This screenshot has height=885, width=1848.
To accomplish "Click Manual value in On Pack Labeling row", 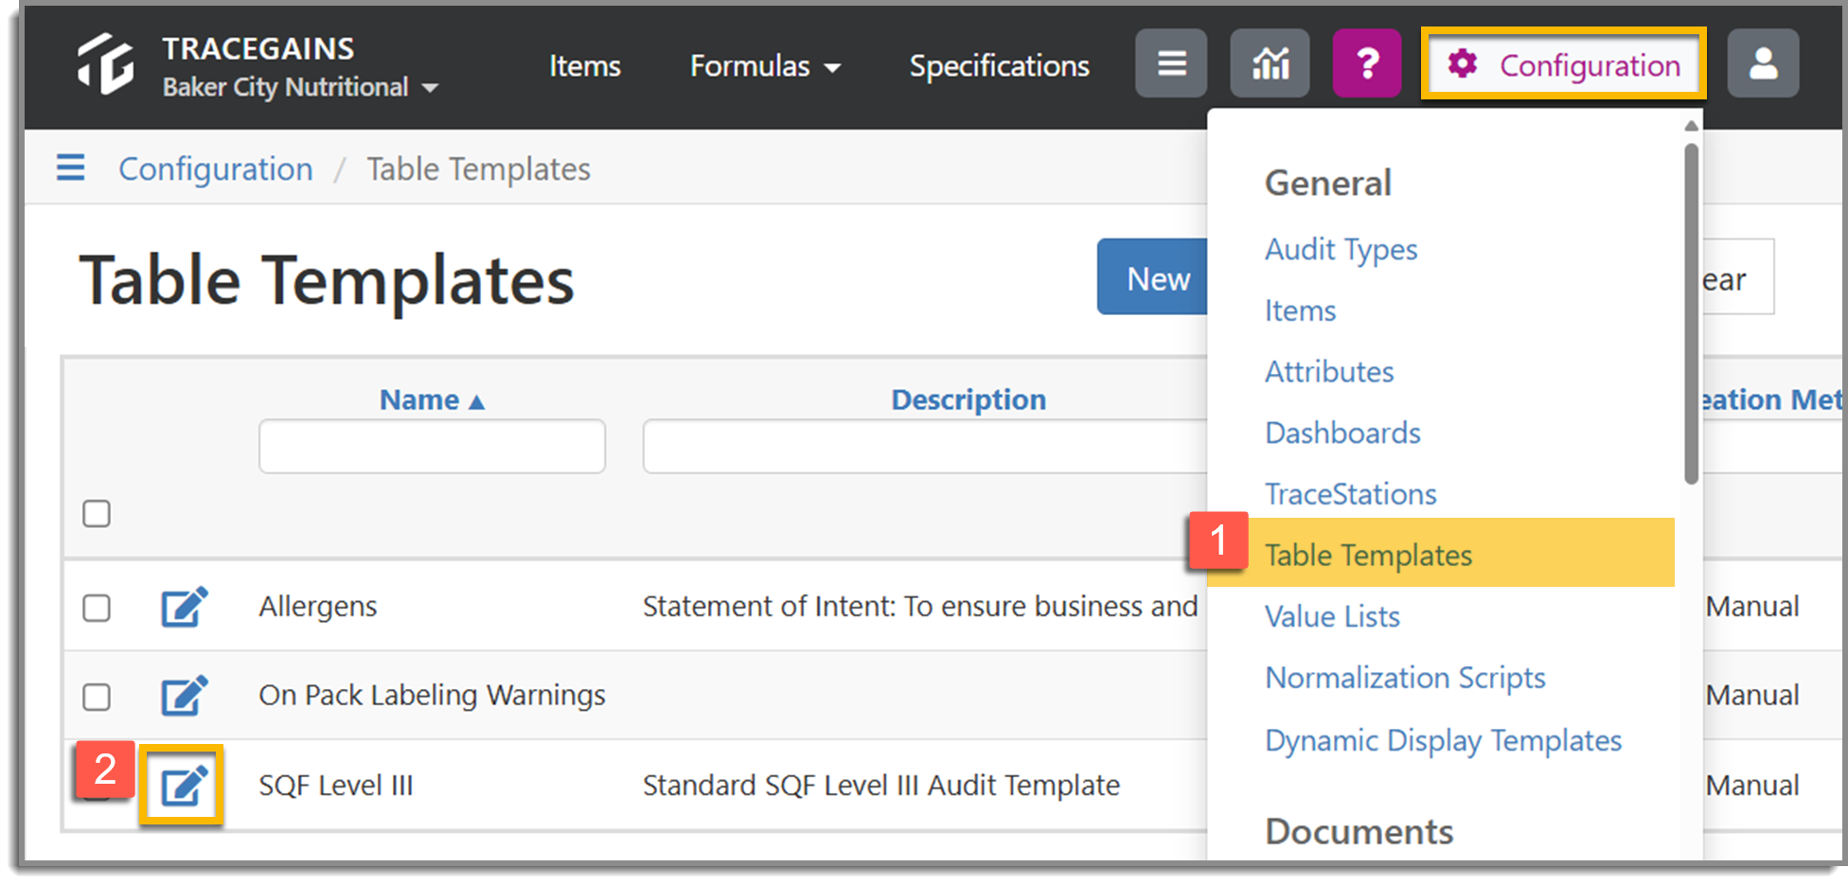I will pyautogui.click(x=1752, y=696).
